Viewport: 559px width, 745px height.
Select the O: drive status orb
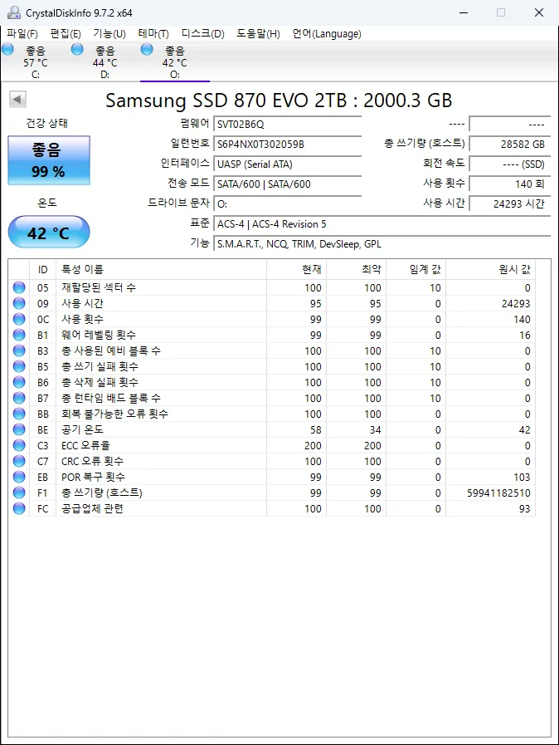(147, 49)
